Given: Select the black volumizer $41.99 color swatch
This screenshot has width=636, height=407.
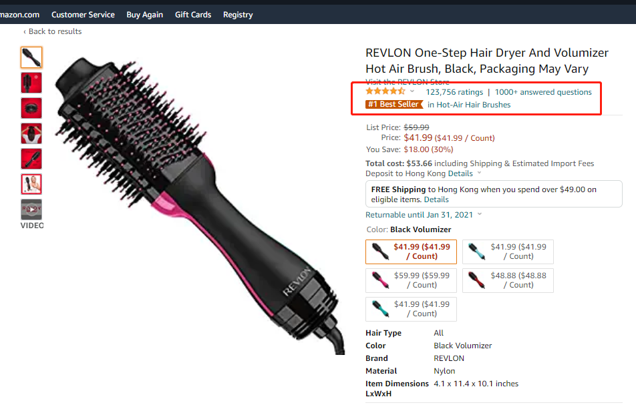Looking at the screenshot, I should point(411,252).
